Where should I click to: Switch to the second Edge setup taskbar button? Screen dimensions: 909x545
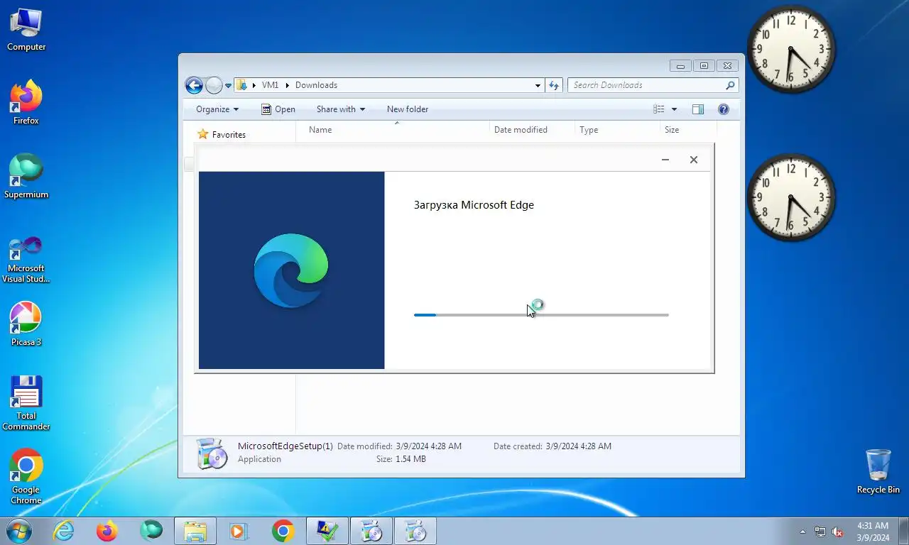pos(415,531)
